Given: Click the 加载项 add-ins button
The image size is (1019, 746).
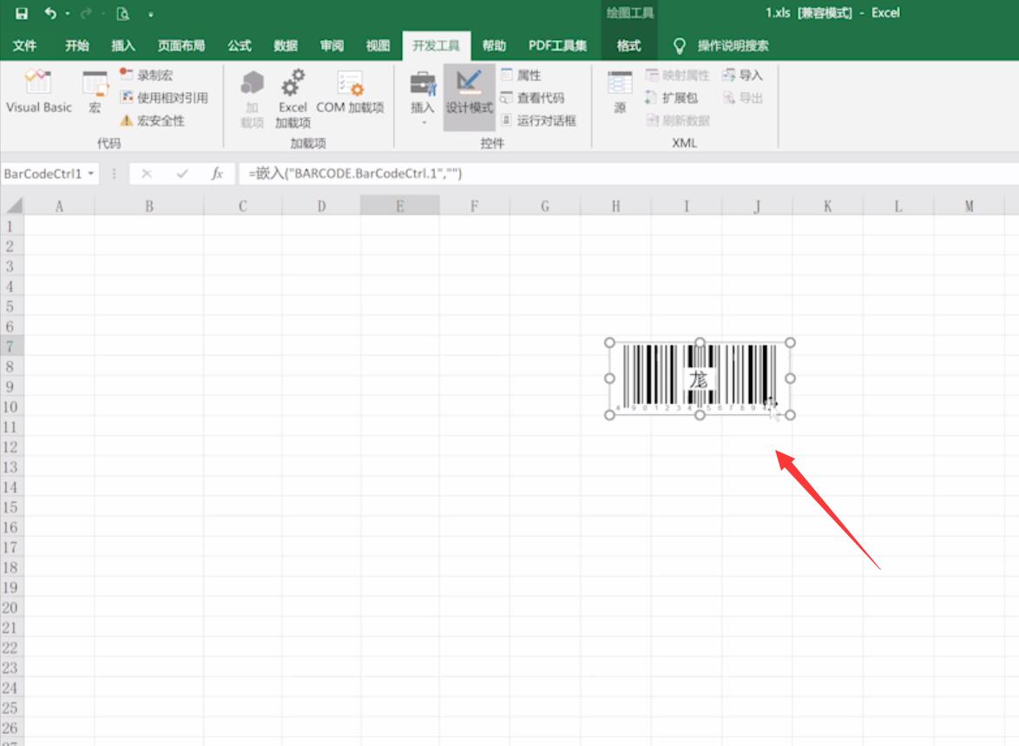Looking at the screenshot, I should pyautogui.click(x=253, y=99).
